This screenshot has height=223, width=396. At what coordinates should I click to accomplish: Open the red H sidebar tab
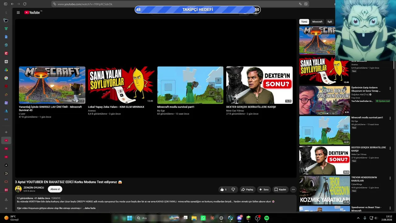click(x=6, y=190)
